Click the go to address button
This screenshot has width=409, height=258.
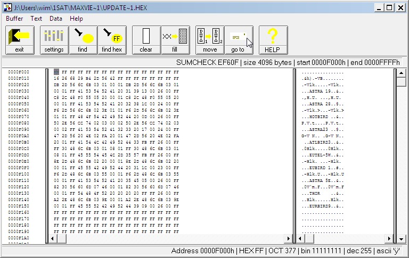point(239,40)
